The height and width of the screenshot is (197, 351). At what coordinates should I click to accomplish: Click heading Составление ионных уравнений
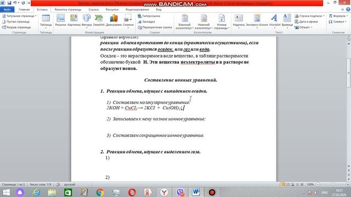point(180,80)
